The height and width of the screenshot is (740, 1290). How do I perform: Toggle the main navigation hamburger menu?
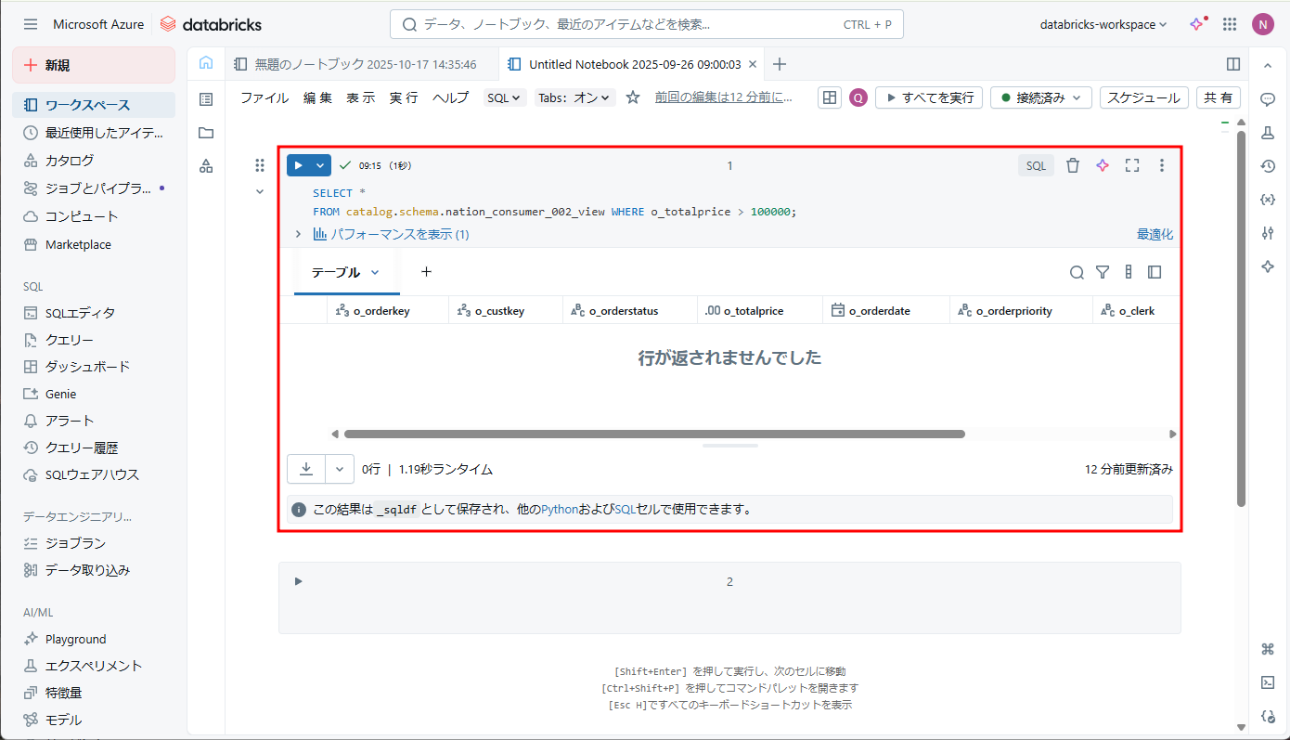(x=31, y=25)
